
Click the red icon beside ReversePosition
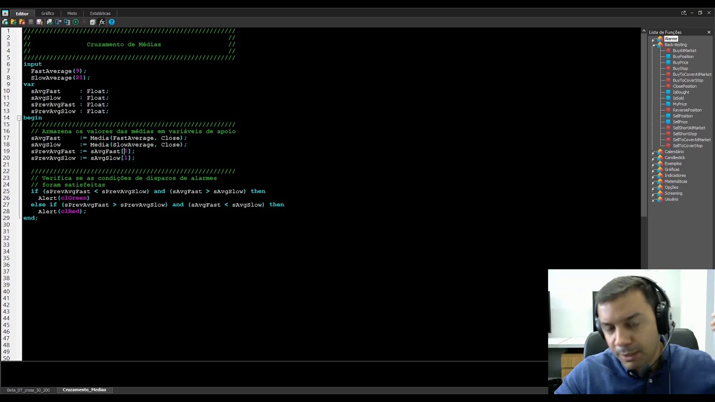click(668, 110)
